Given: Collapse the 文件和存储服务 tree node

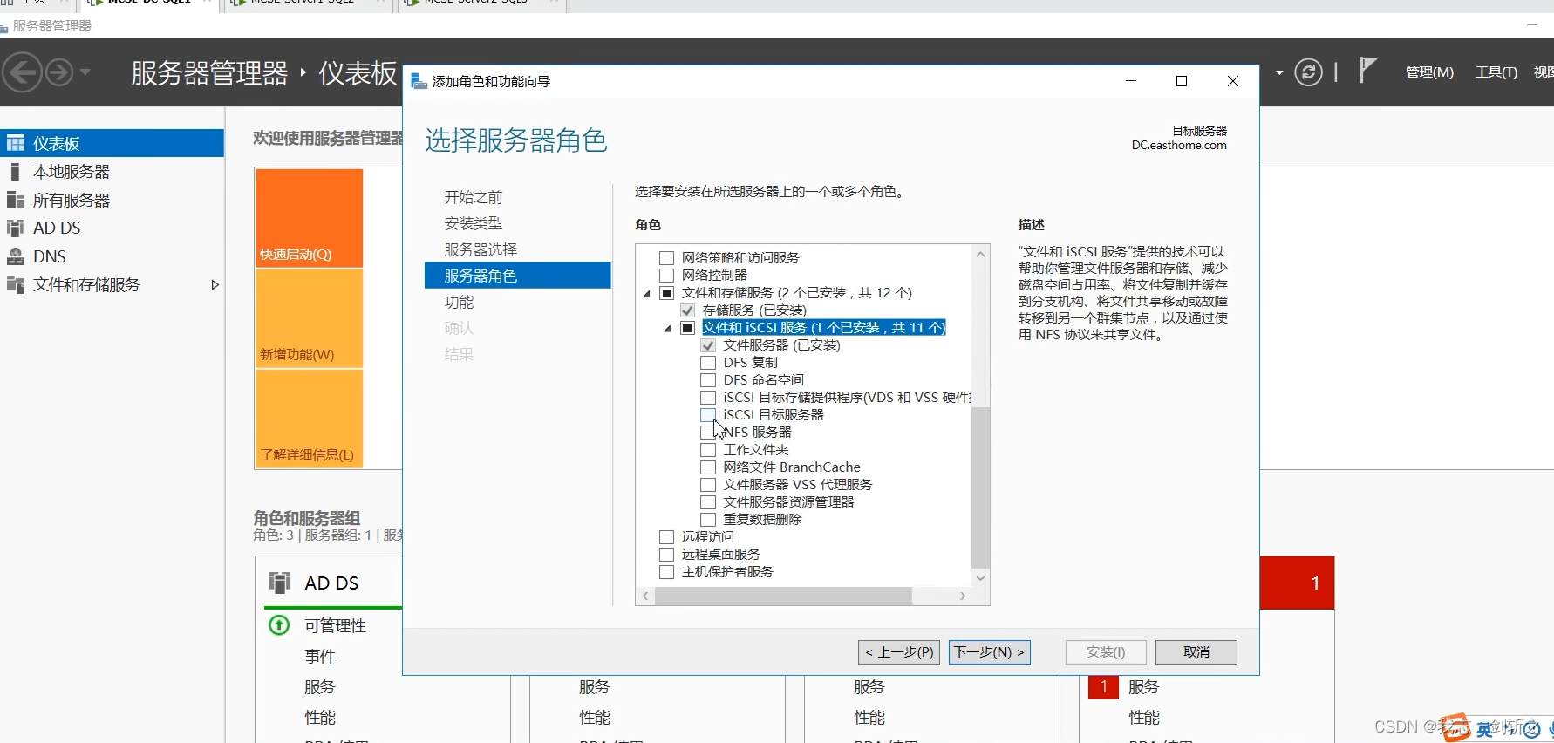Looking at the screenshot, I should (x=647, y=294).
